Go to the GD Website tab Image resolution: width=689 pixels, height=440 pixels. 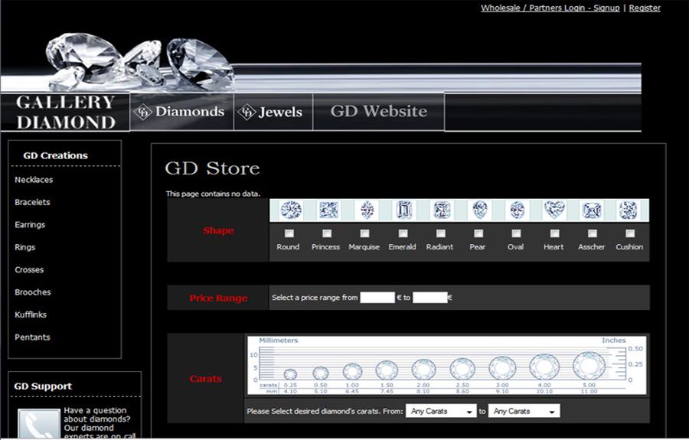click(x=378, y=112)
